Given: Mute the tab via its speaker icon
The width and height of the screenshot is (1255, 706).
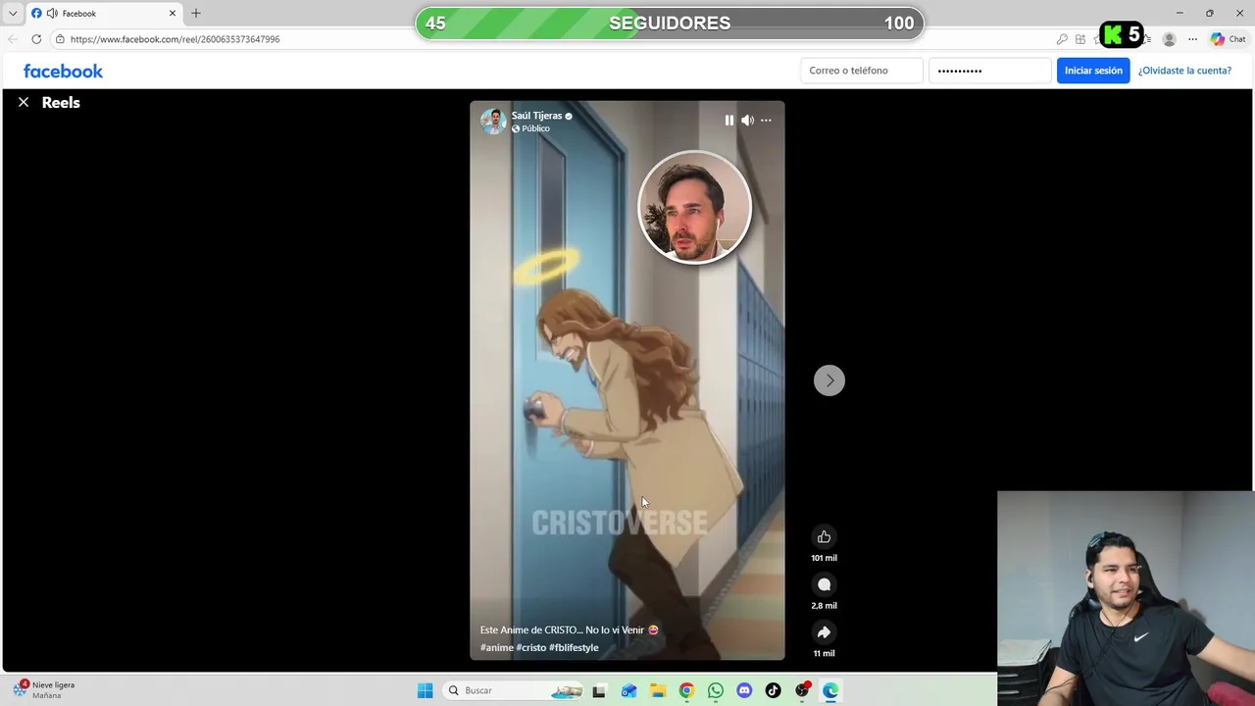Looking at the screenshot, I should pos(52,14).
